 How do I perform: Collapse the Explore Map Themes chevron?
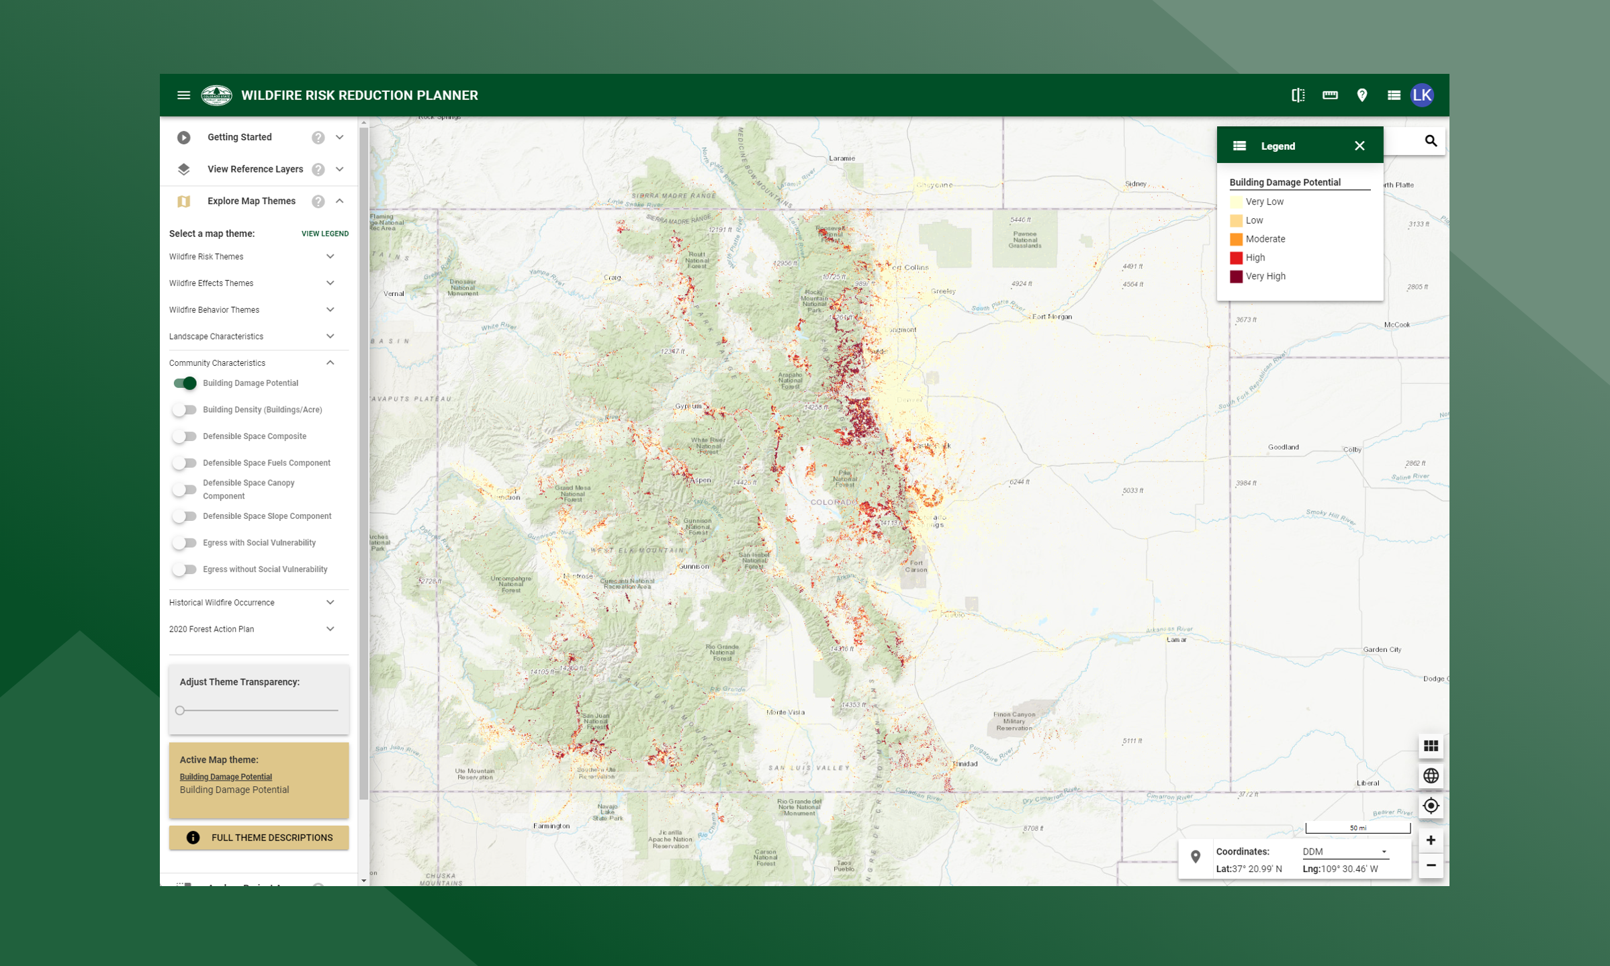tap(340, 201)
